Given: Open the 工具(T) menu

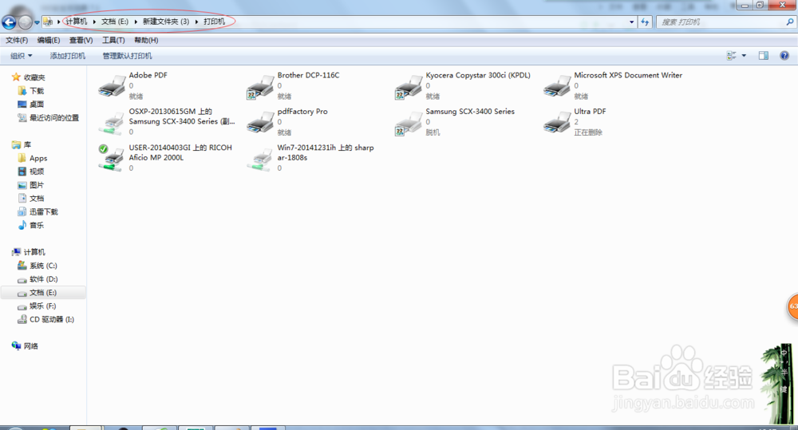Looking at the screenshot, I should click(x=113, y=40).
